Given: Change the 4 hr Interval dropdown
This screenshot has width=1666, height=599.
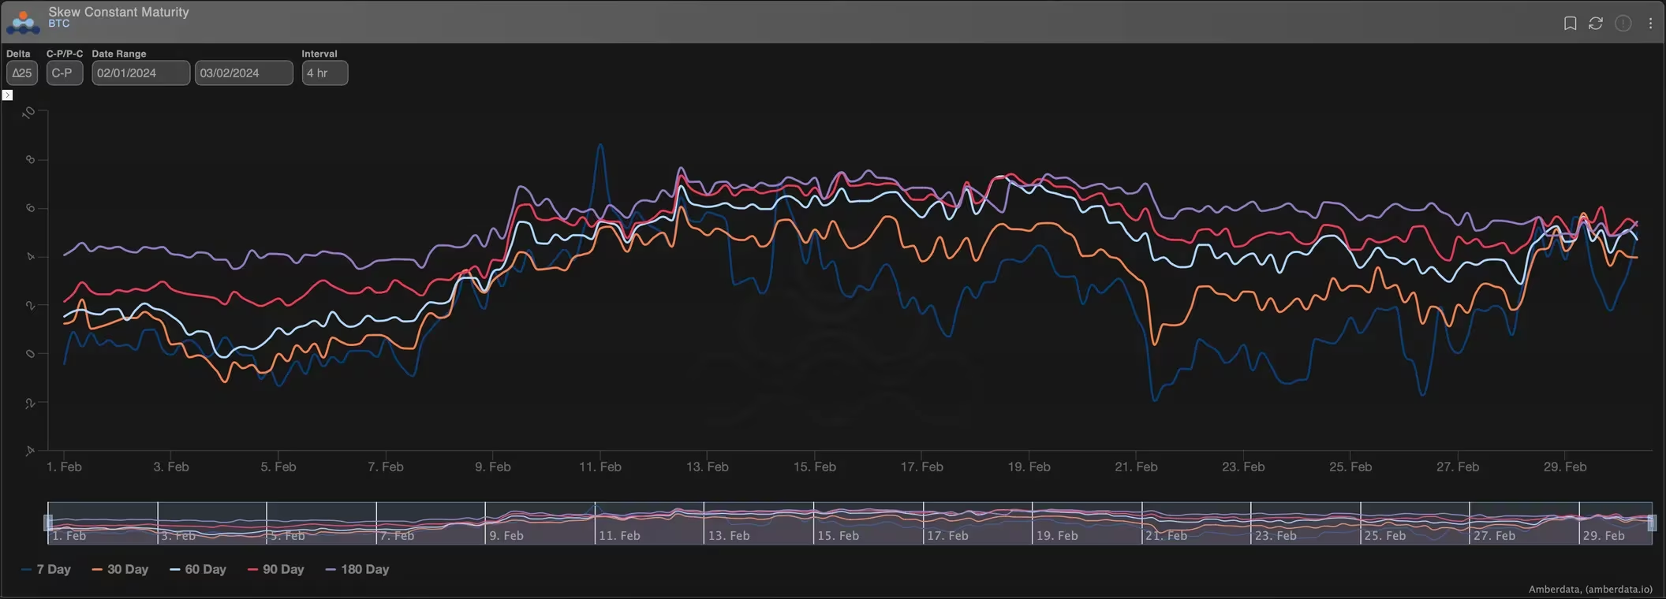Looking at the screenshot, I should (324, 73).
